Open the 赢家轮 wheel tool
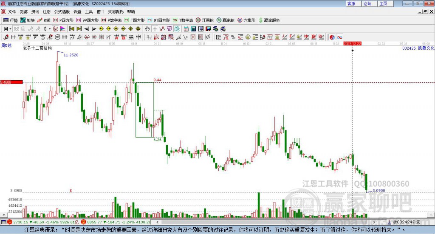 pos(225,20)
